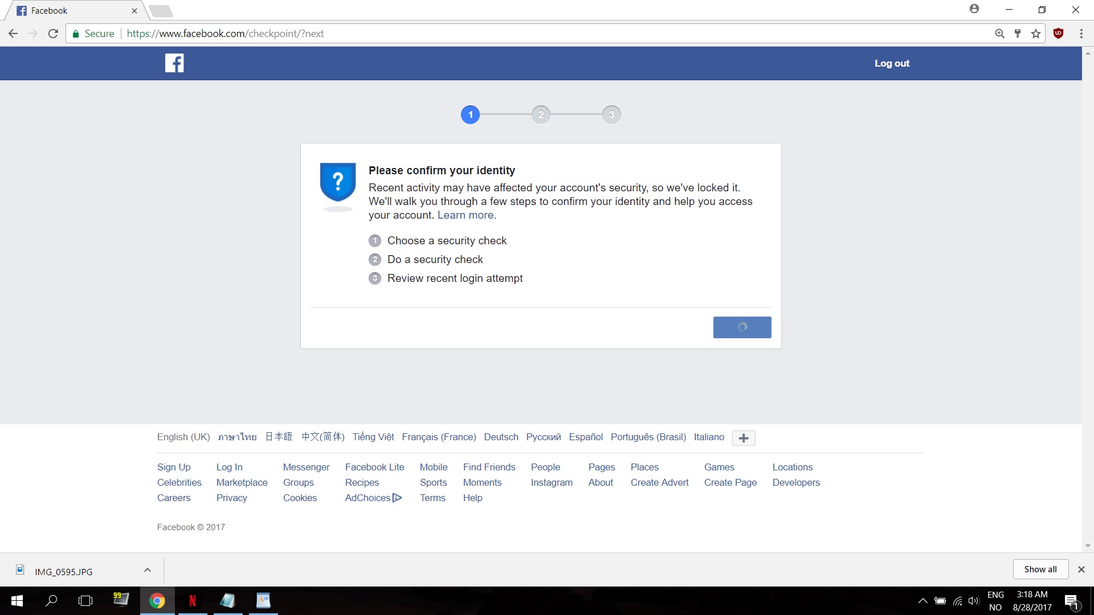Switch language to Italiano
Viewport: 1094px width, 615px height.
(709, 437)
